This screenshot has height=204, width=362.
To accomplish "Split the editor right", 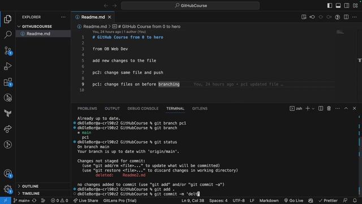I will (346, 17).
